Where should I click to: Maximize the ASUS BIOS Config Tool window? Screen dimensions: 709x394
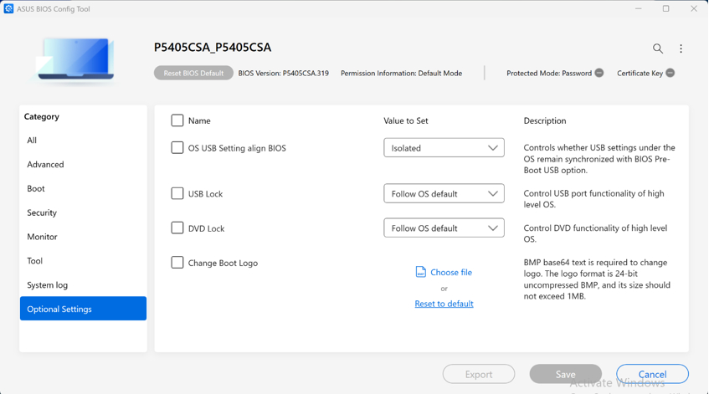pyautogui.click(x=665, y=8)
